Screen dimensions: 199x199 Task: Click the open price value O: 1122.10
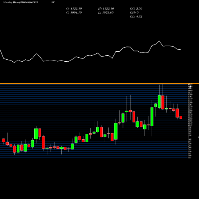click(74, 9)
